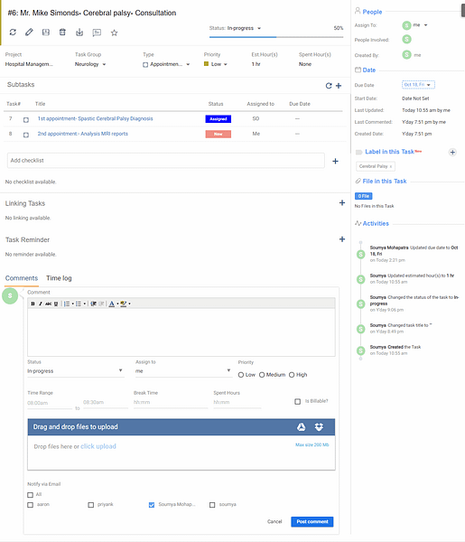Open the edit task pencil icon
465x542 pixels.
tap(29, 33)
